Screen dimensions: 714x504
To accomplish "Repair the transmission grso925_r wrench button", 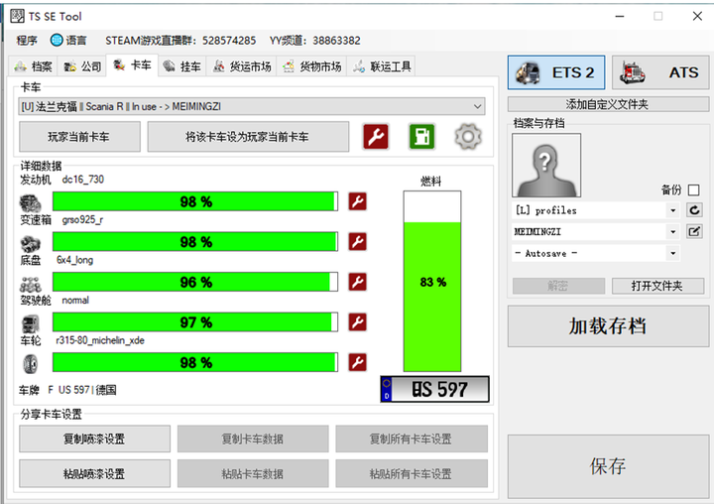I will click(x=357, y=241).
